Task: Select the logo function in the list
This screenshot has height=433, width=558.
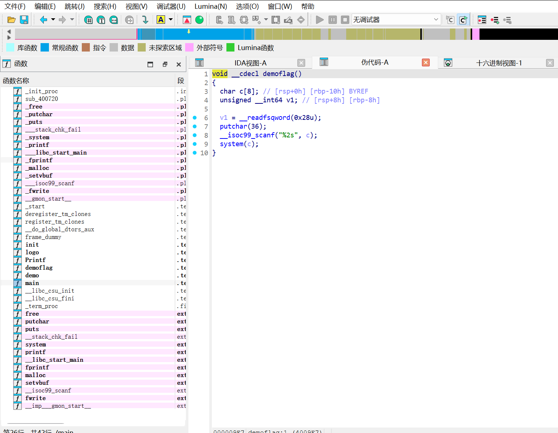Action: pyautogui.click(x=32, y=252)
